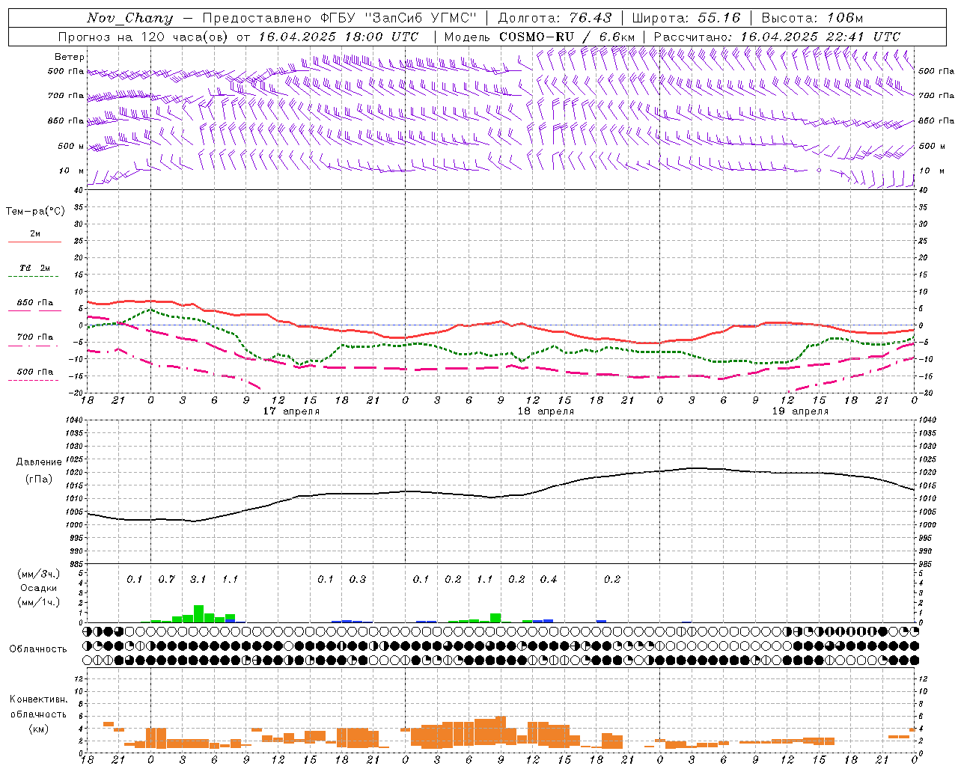Click the Долгота: 76.43 value
Viewport: 958px width, 766px height.
(x=555, y=18)
